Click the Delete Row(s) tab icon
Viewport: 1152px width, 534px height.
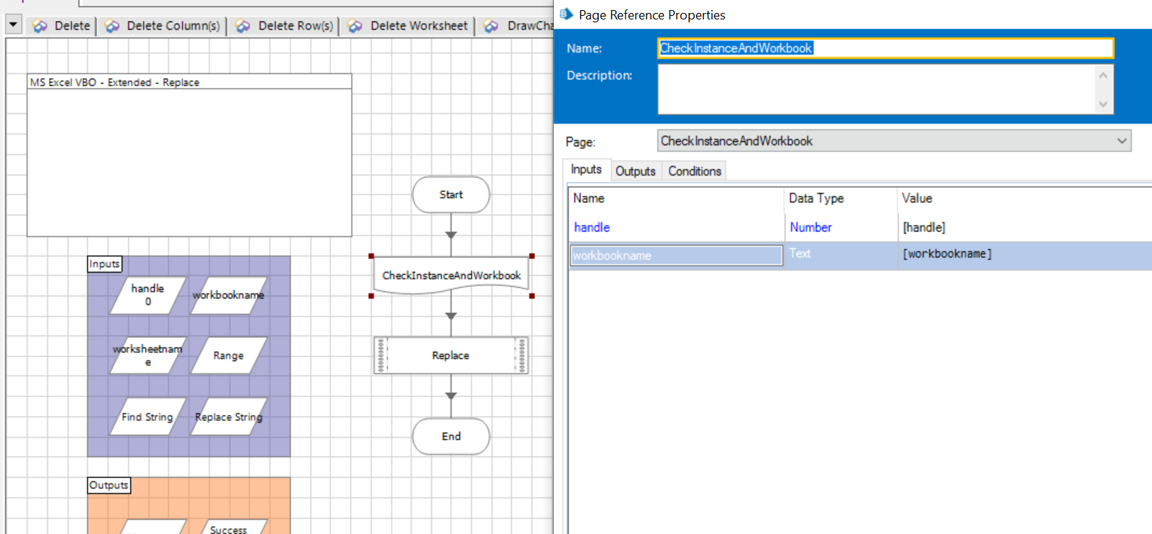click(x=243, y=26)
